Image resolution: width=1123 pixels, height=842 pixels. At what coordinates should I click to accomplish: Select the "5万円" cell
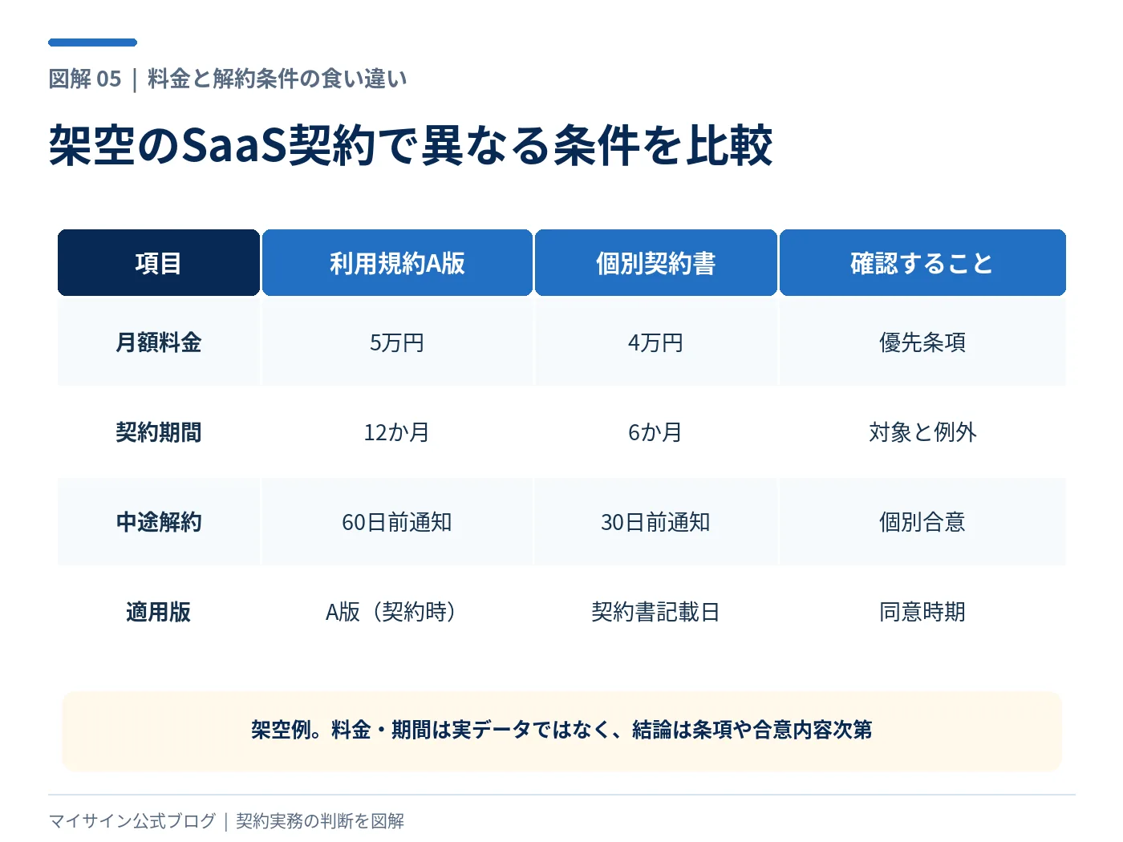[397, 342]
